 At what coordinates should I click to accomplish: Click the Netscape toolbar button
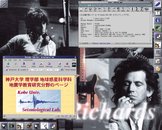[x=49, y=65]
